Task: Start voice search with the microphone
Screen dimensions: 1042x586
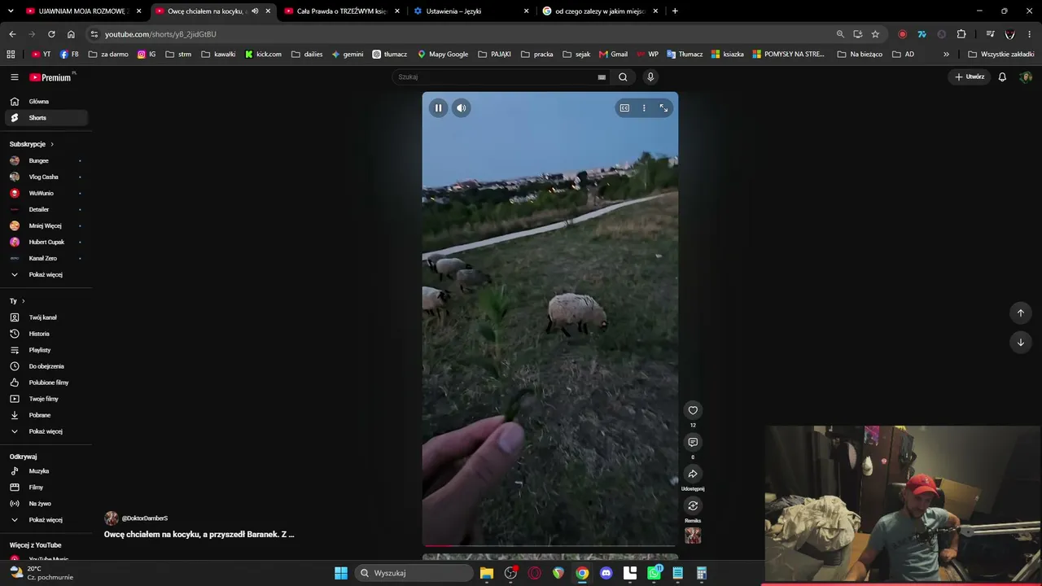Action: (x=650, y=77)
